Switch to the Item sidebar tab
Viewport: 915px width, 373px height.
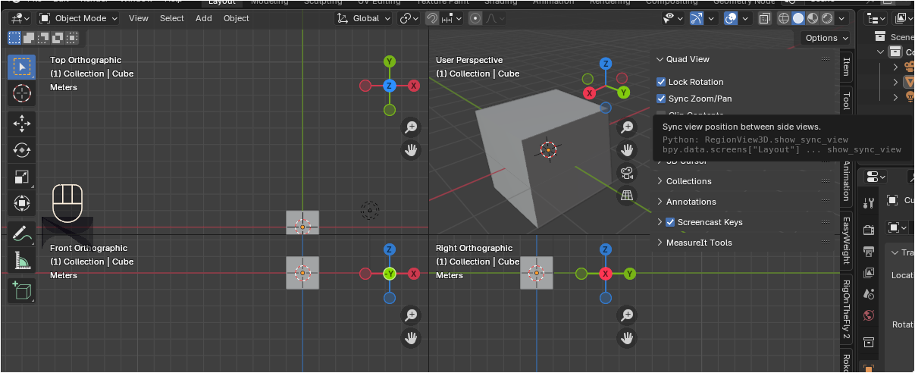click(846, 66)
